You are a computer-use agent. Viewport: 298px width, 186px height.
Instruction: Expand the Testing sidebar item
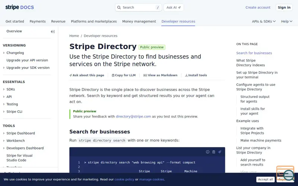[12, 104]
